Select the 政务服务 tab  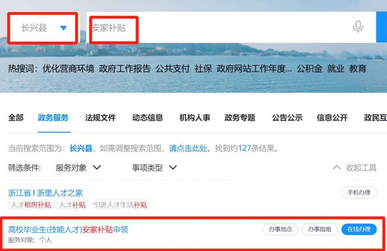(x=53, y=118)
